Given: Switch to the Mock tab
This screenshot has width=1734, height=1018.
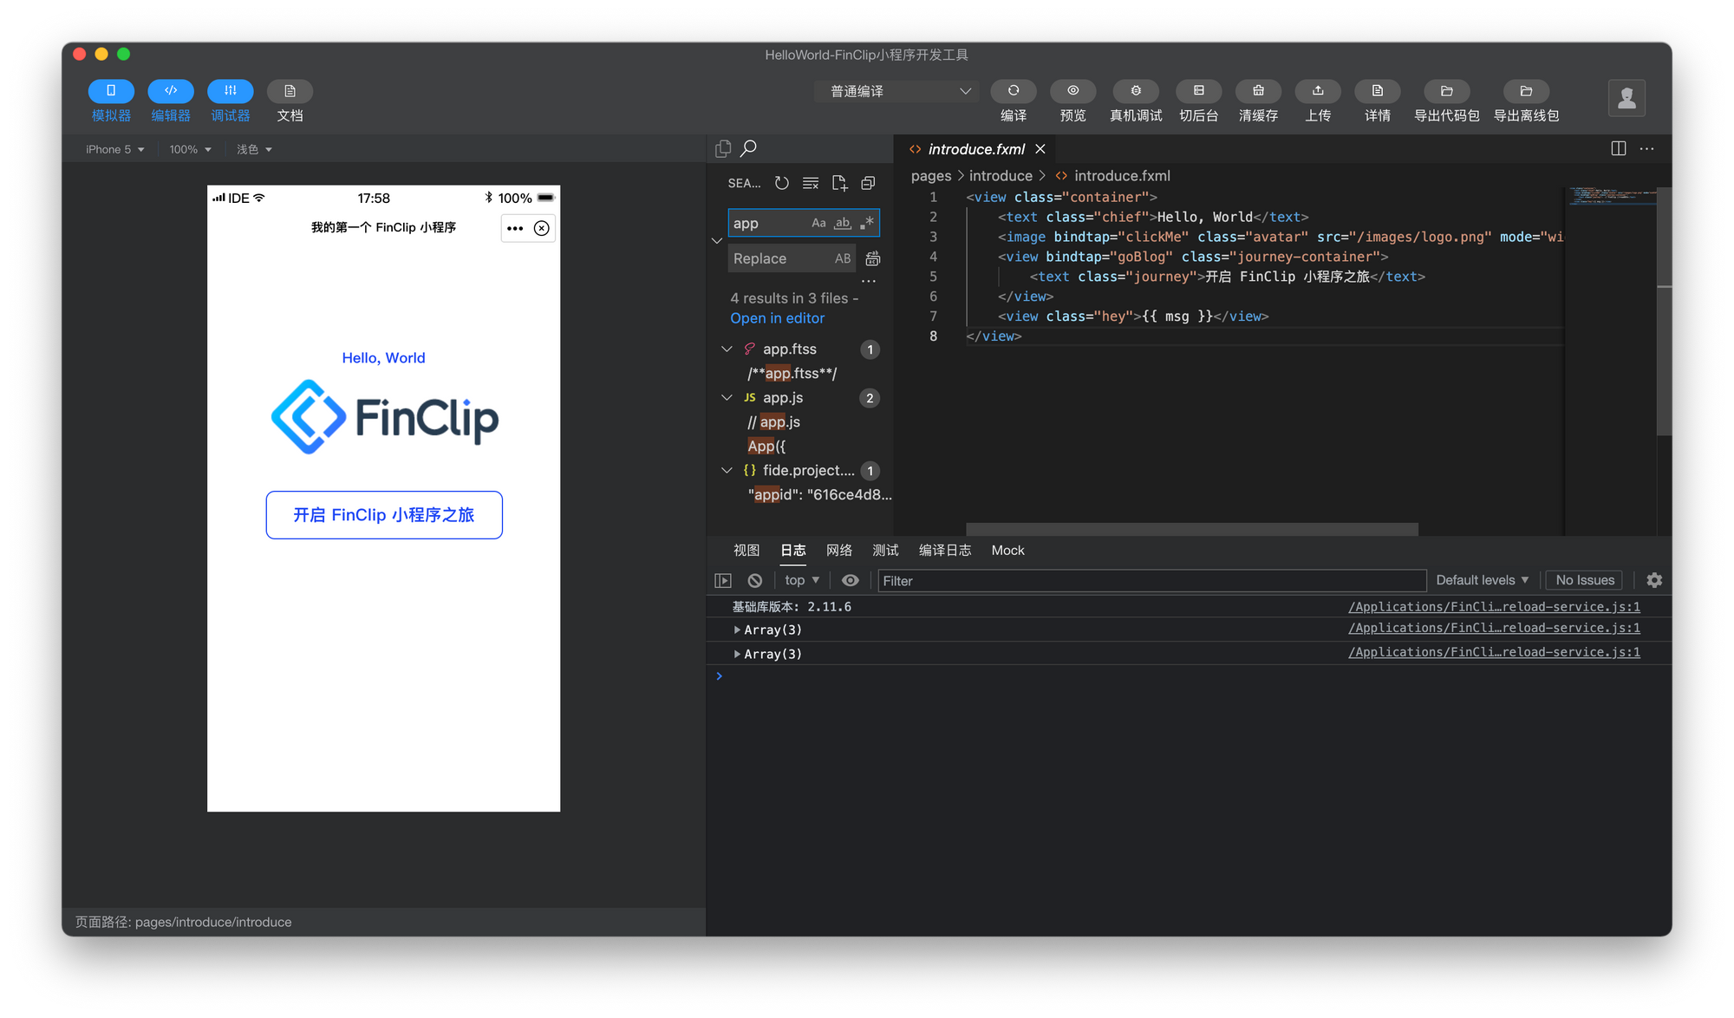Looking at the screenshot, I should [x=1007, y=551].
